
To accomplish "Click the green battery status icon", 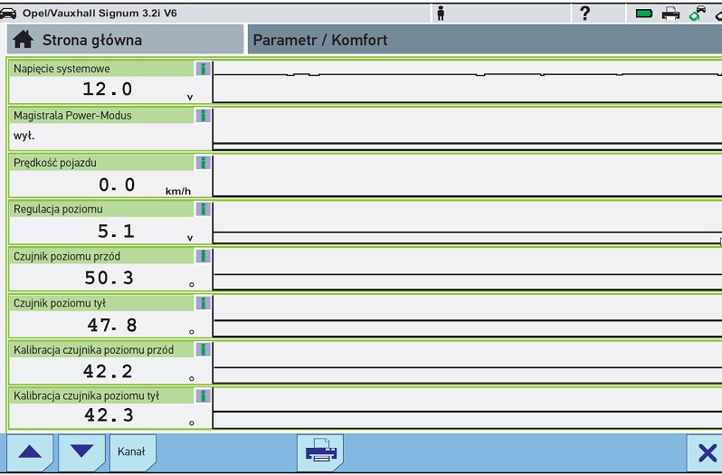I will (x=644, y=14).
